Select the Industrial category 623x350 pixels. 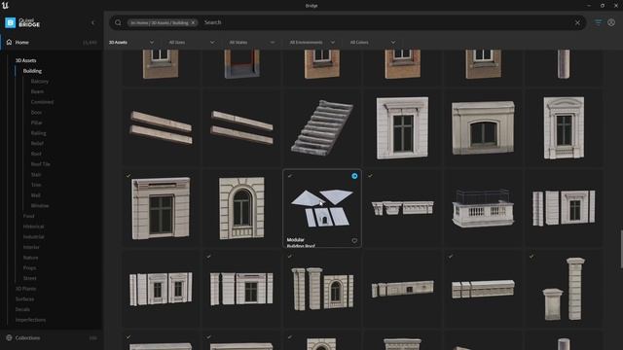(34, 236)
